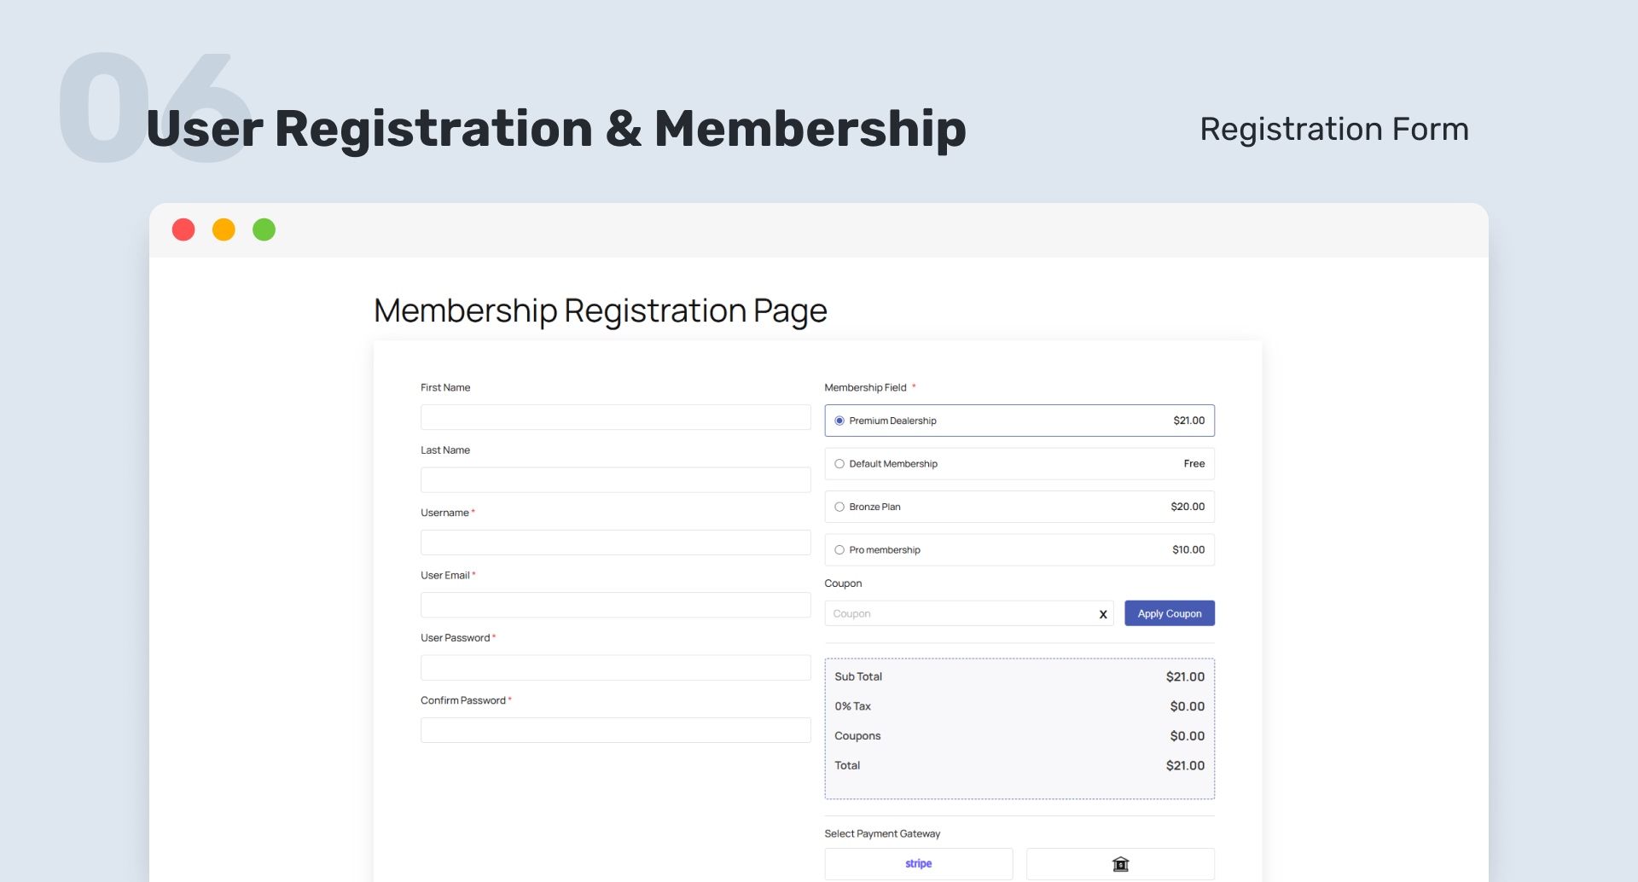
Task: Focus the First Name input field
Action: (x=615, y=417)
